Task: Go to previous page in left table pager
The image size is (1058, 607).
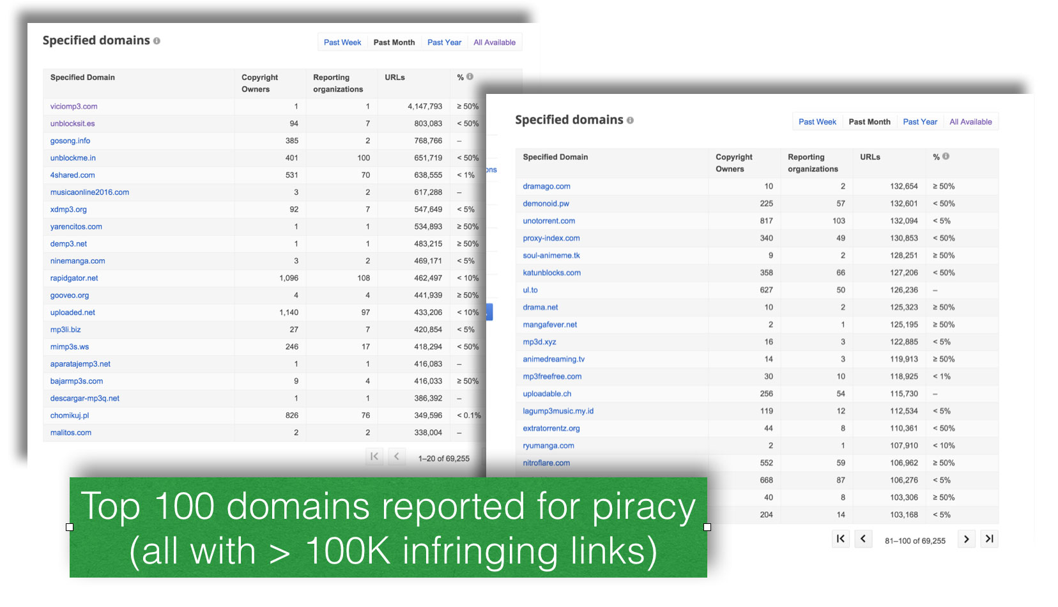Action: 397,457
